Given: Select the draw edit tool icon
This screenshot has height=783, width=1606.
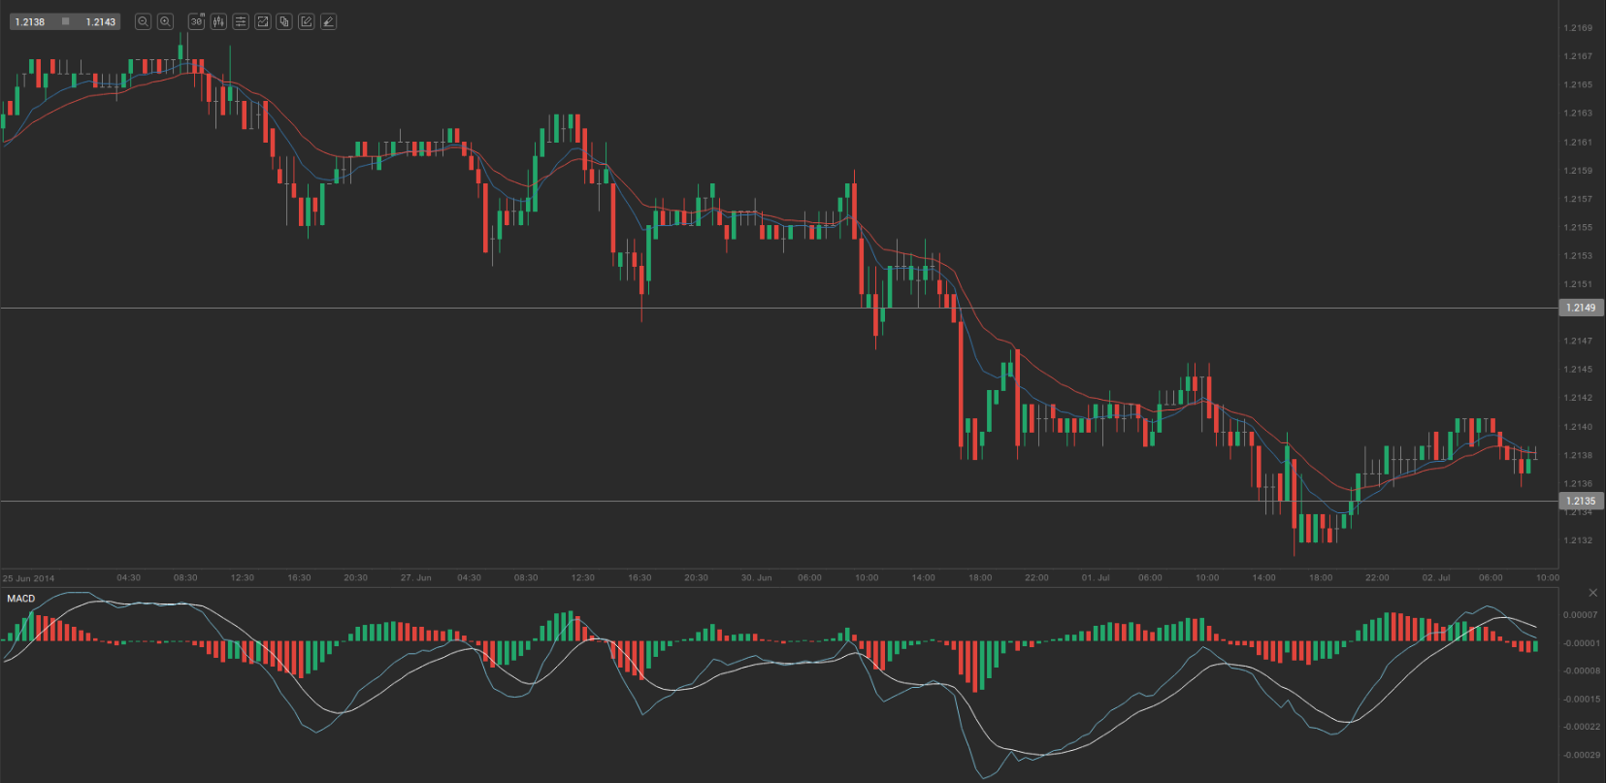Looking at the screenshot, I should point(307,21).
